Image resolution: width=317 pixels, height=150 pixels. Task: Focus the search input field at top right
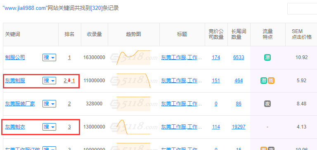(x=302, y=9)
